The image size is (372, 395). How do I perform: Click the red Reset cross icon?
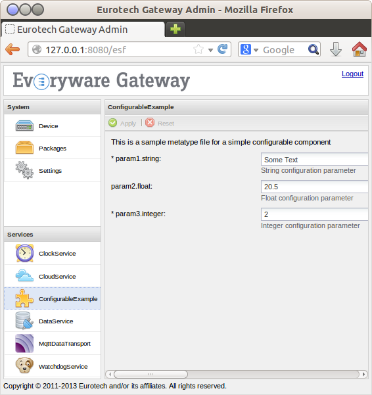[150, 123]
